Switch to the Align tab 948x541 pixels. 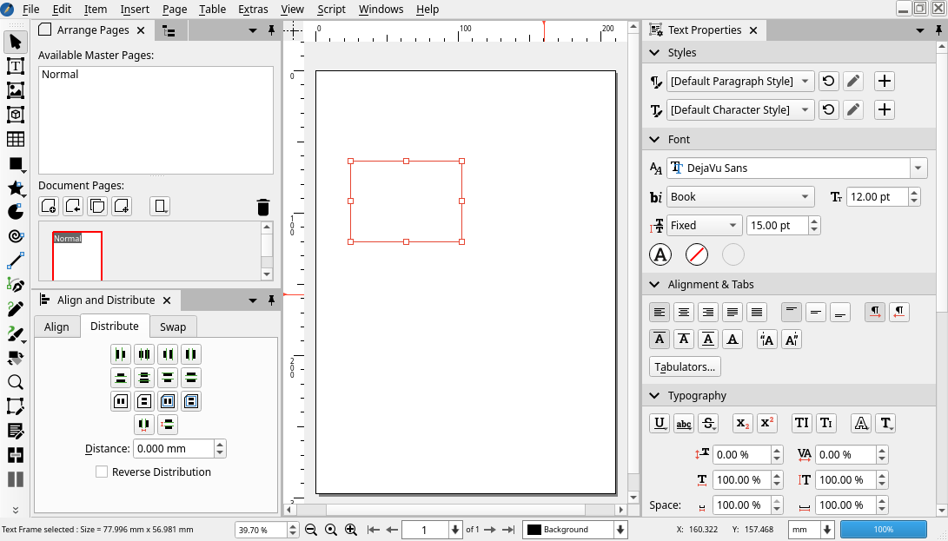(x=56, y=327)
